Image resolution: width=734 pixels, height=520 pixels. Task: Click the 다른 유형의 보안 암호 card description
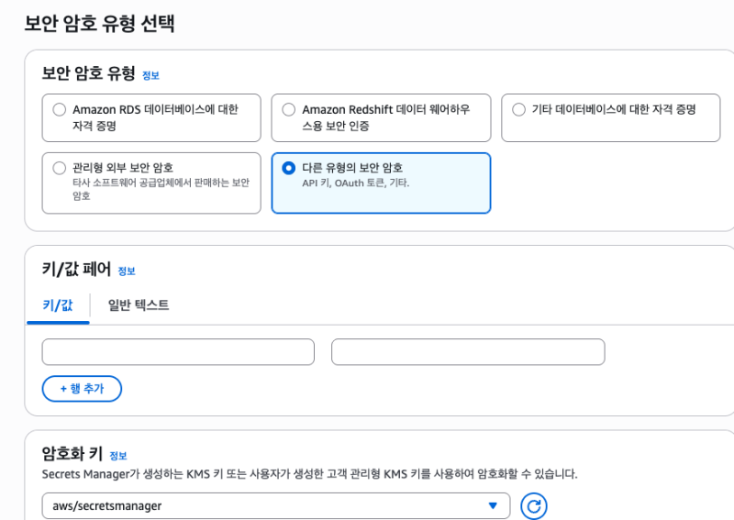[x=356, y=183]
